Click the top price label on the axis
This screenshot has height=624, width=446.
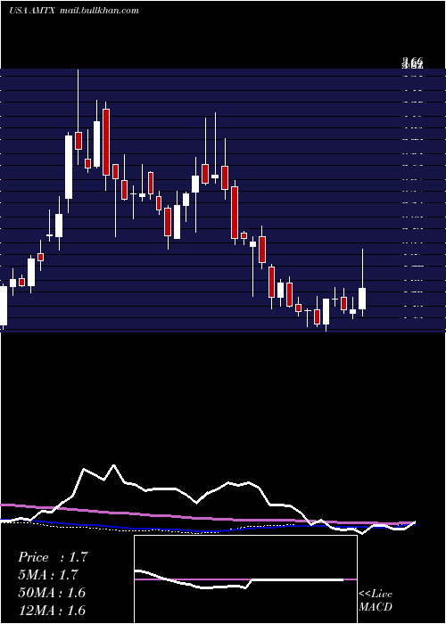pos(412,62)
